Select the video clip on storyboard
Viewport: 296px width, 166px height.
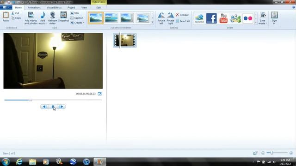pyautogui.click(x=125, y=40)
